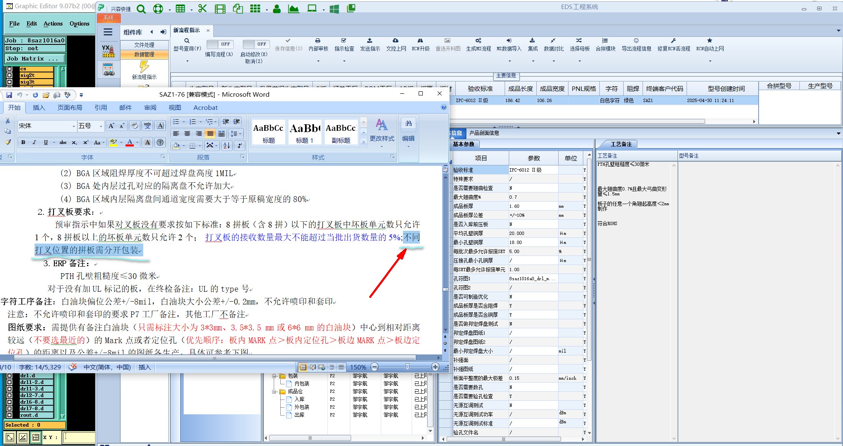
Task: Click the Format Painter brush icon
Action: pos(8,142)
